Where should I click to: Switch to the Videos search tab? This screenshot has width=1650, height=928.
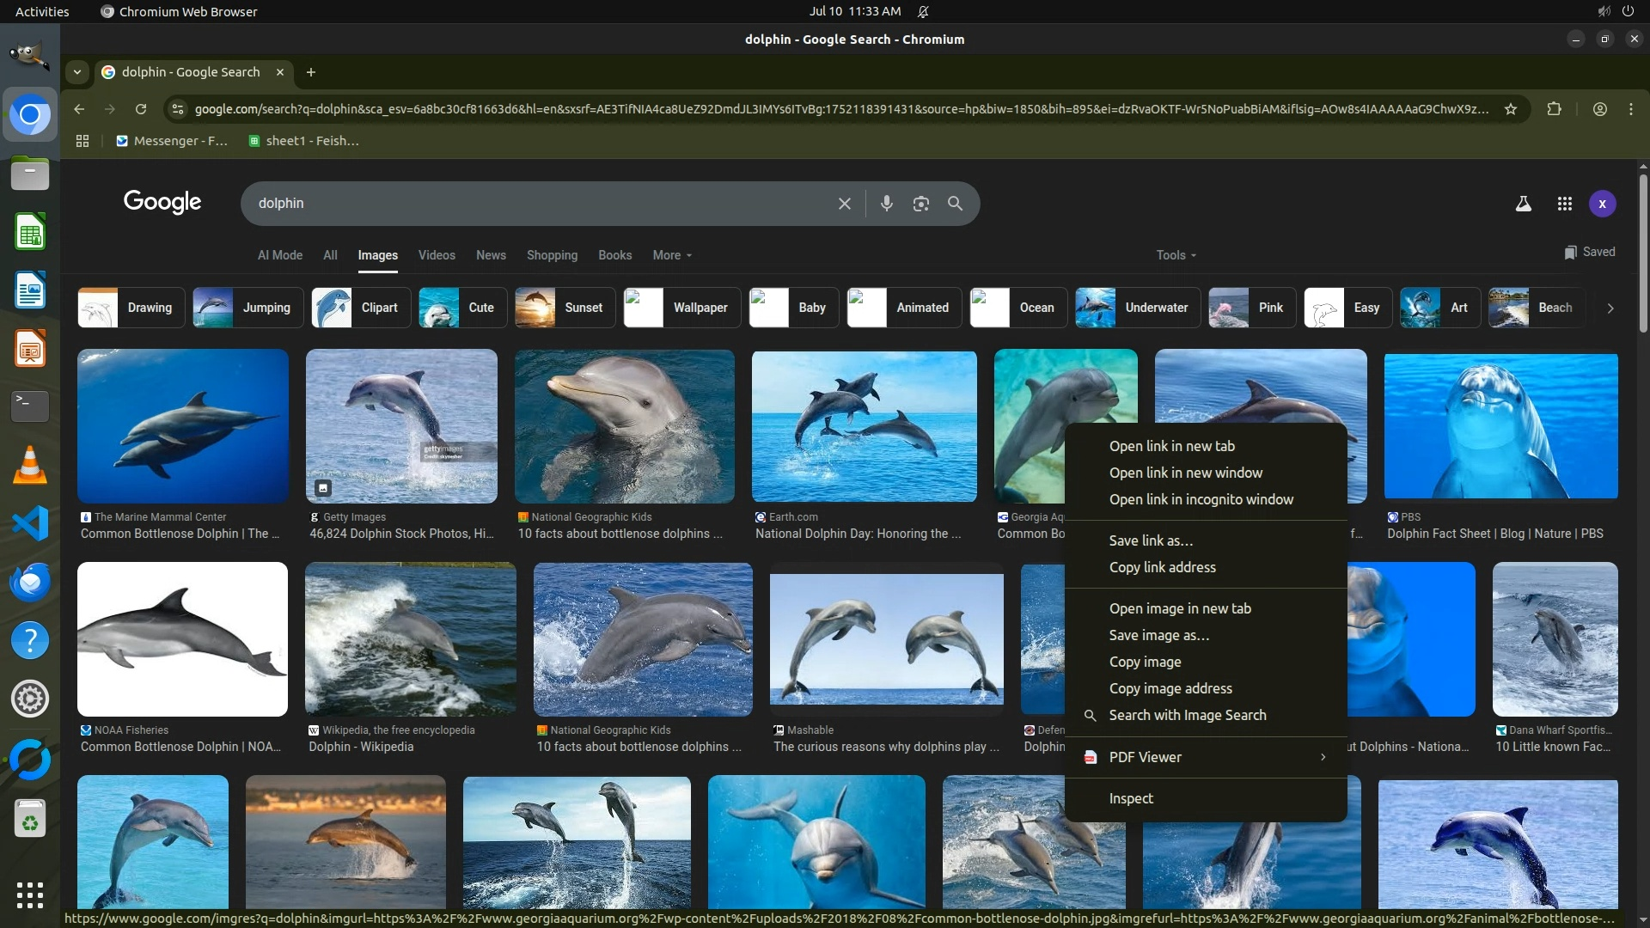pos(437,255)
